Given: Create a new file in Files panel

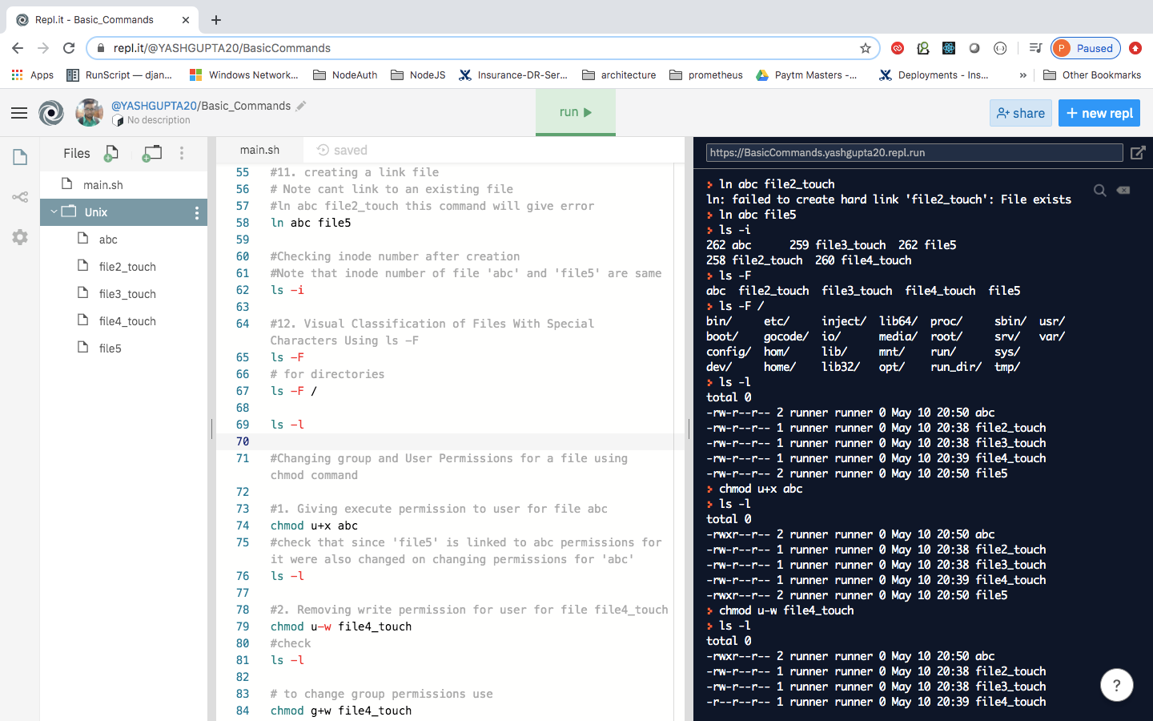Looking at the screenshot, I should (111, 152).
